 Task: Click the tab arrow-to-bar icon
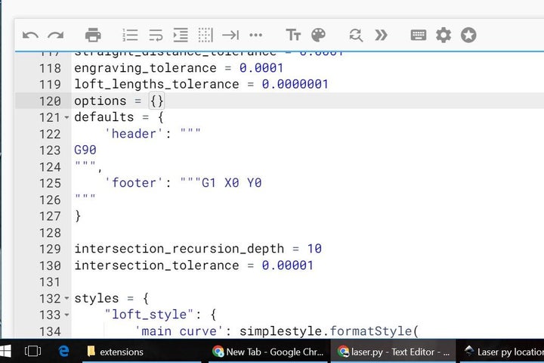pos(230,35)
